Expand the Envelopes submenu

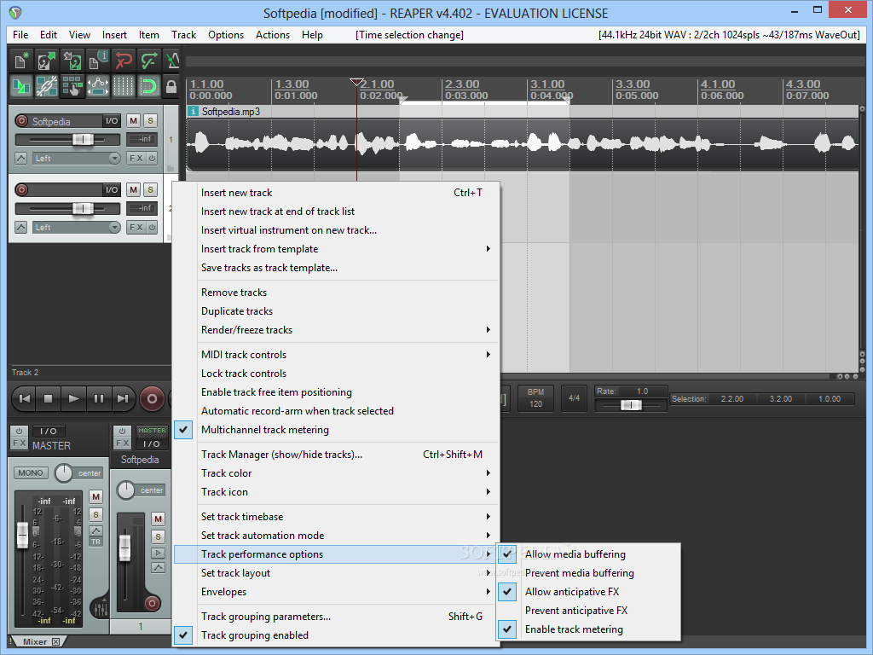coord(336,592)
